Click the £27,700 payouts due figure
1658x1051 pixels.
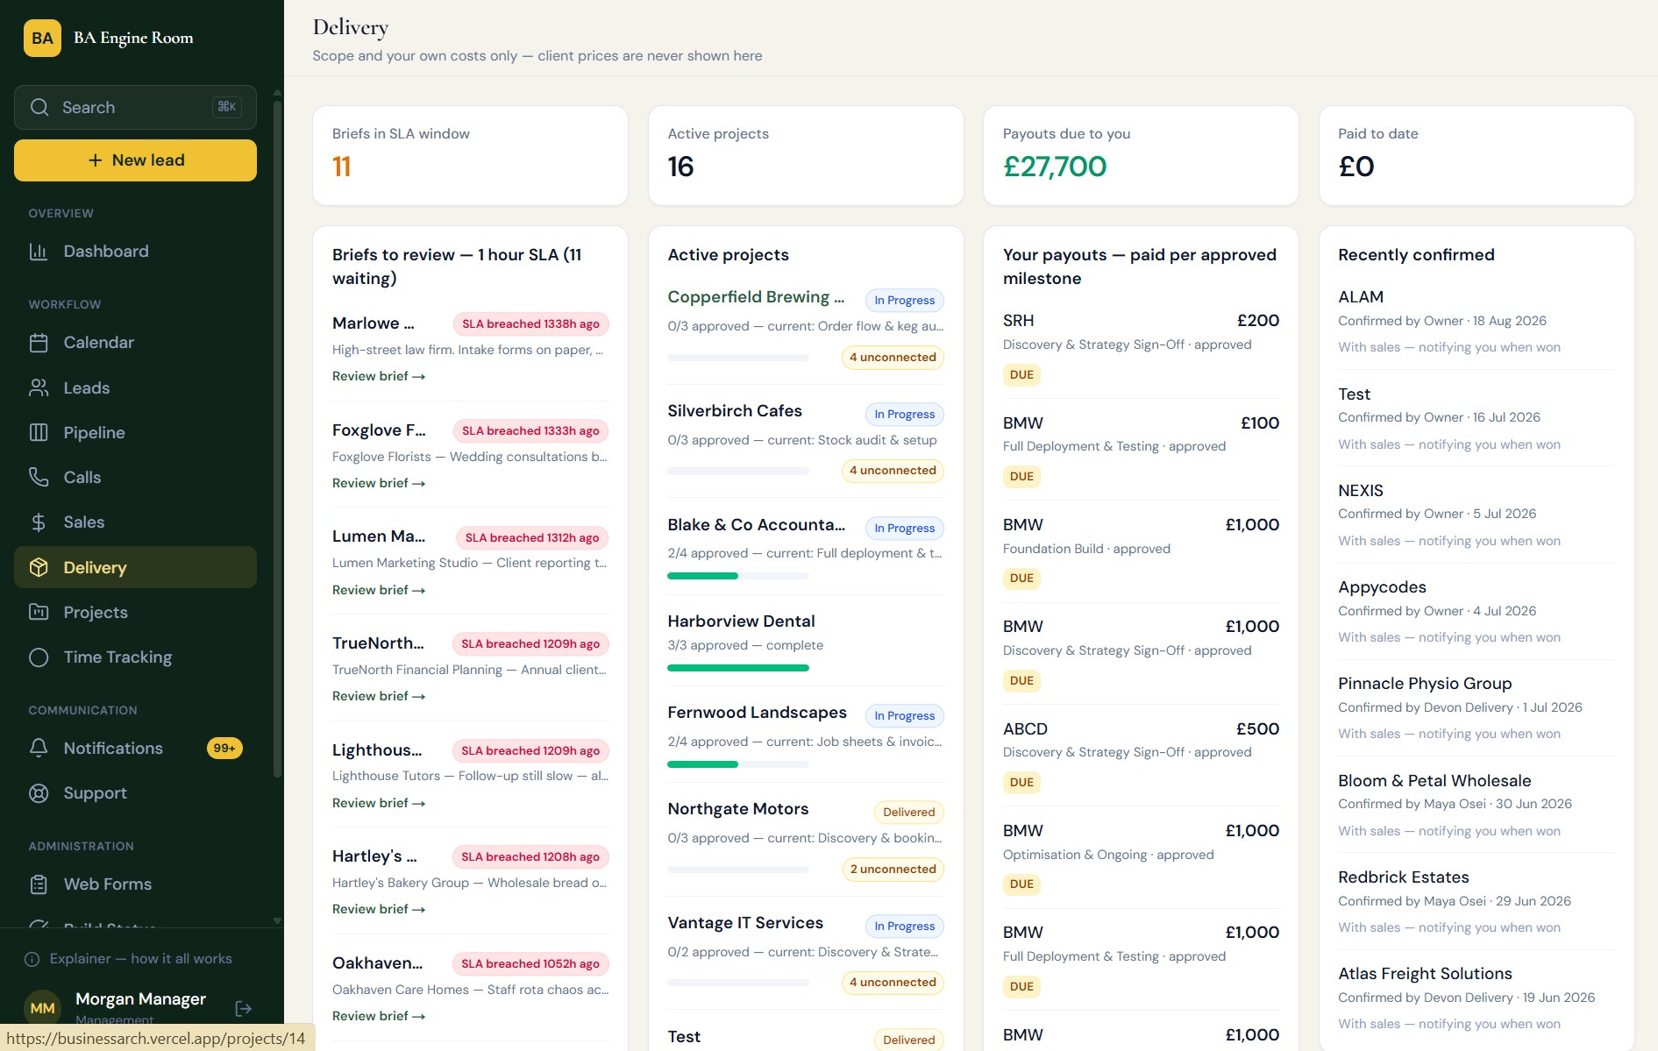[x=1055, y=167]
